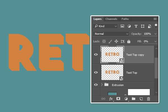This screenshot has height=112, width=168.
Task: Open the Normal blend mode dropdown
Action: pyautogui.click(x=111, y=34)
